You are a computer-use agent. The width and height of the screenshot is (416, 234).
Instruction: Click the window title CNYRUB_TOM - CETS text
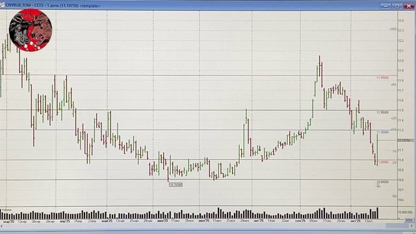click(24, 5)
